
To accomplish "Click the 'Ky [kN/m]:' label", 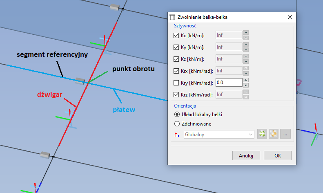I will [x=193, y=47].
